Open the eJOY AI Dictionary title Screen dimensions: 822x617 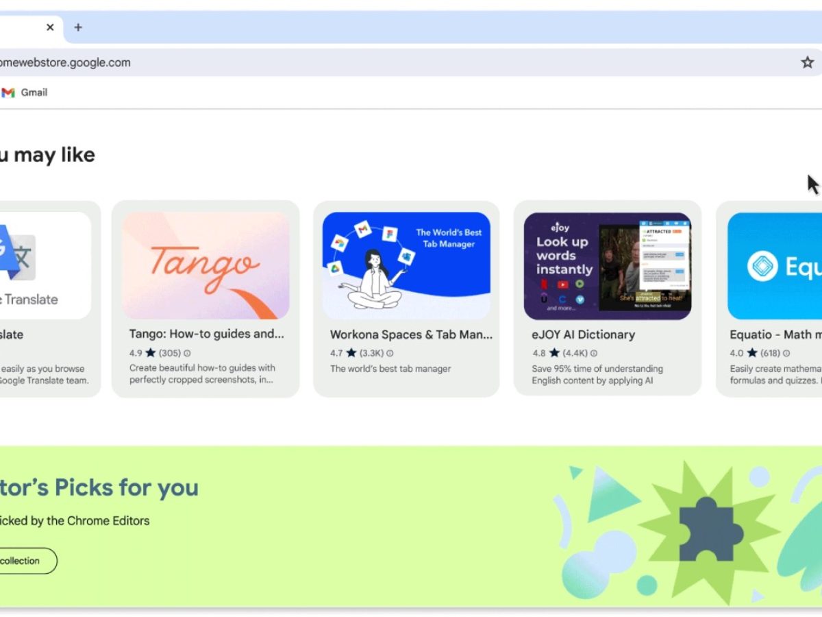tap(584, 335)
